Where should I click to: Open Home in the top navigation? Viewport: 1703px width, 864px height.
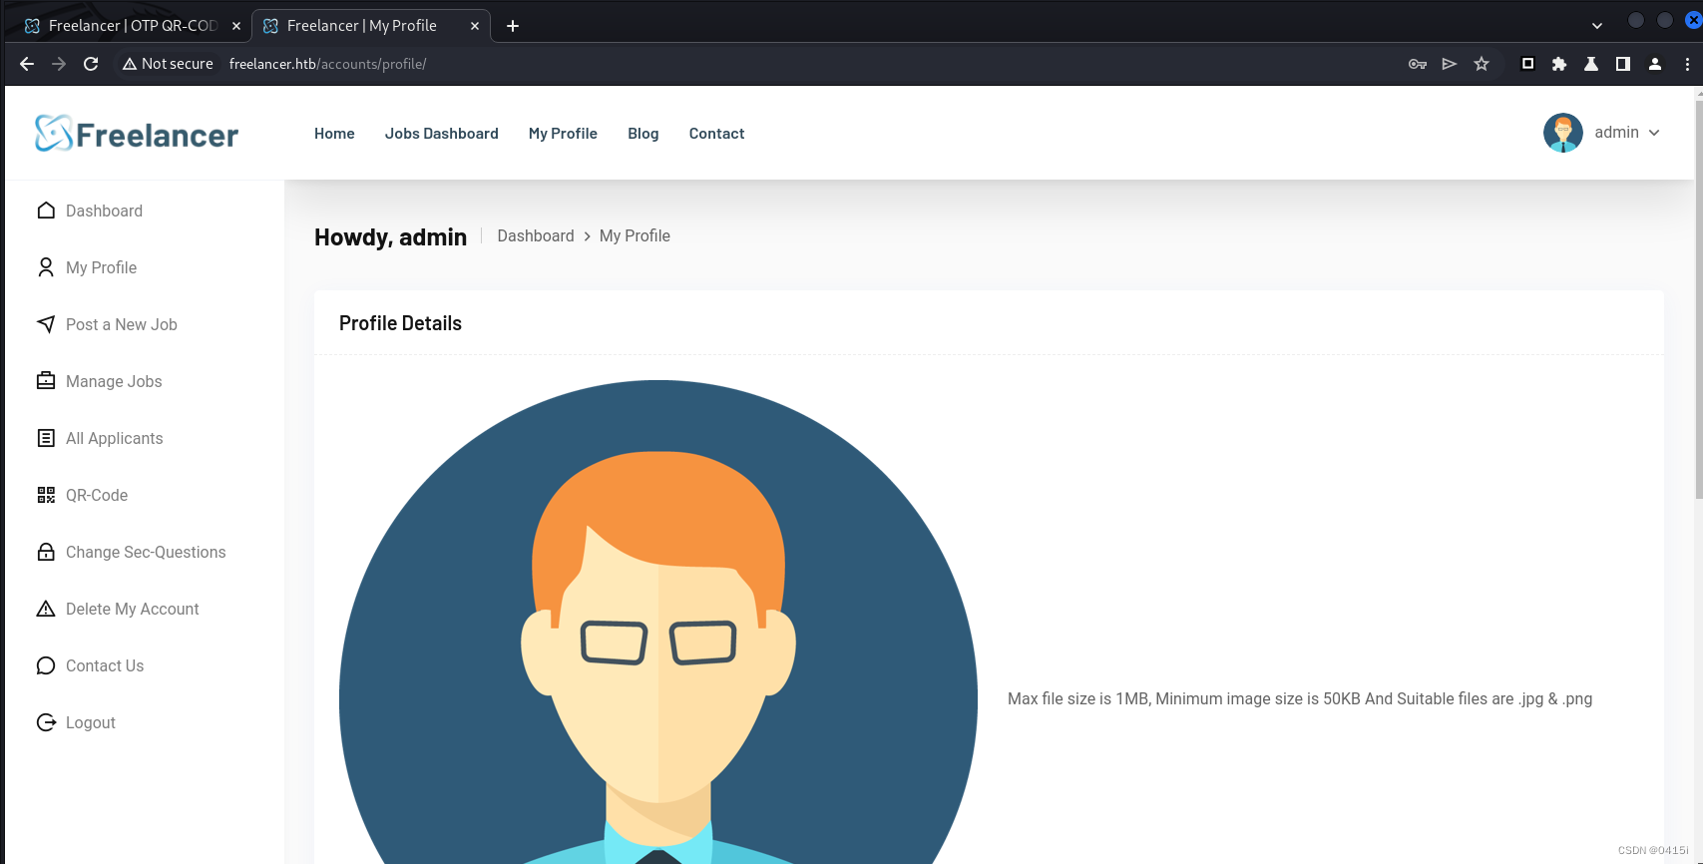coord(334,134)
